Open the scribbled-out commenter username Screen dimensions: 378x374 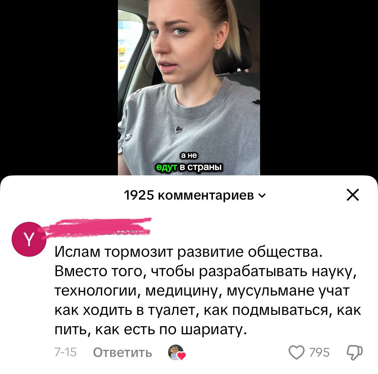[x=96, y=227]
